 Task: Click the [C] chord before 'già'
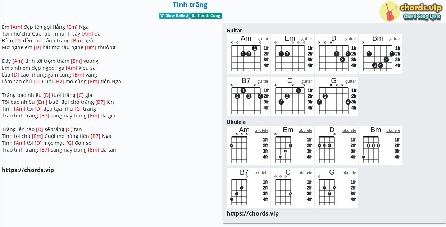click(x=80, y=95)
